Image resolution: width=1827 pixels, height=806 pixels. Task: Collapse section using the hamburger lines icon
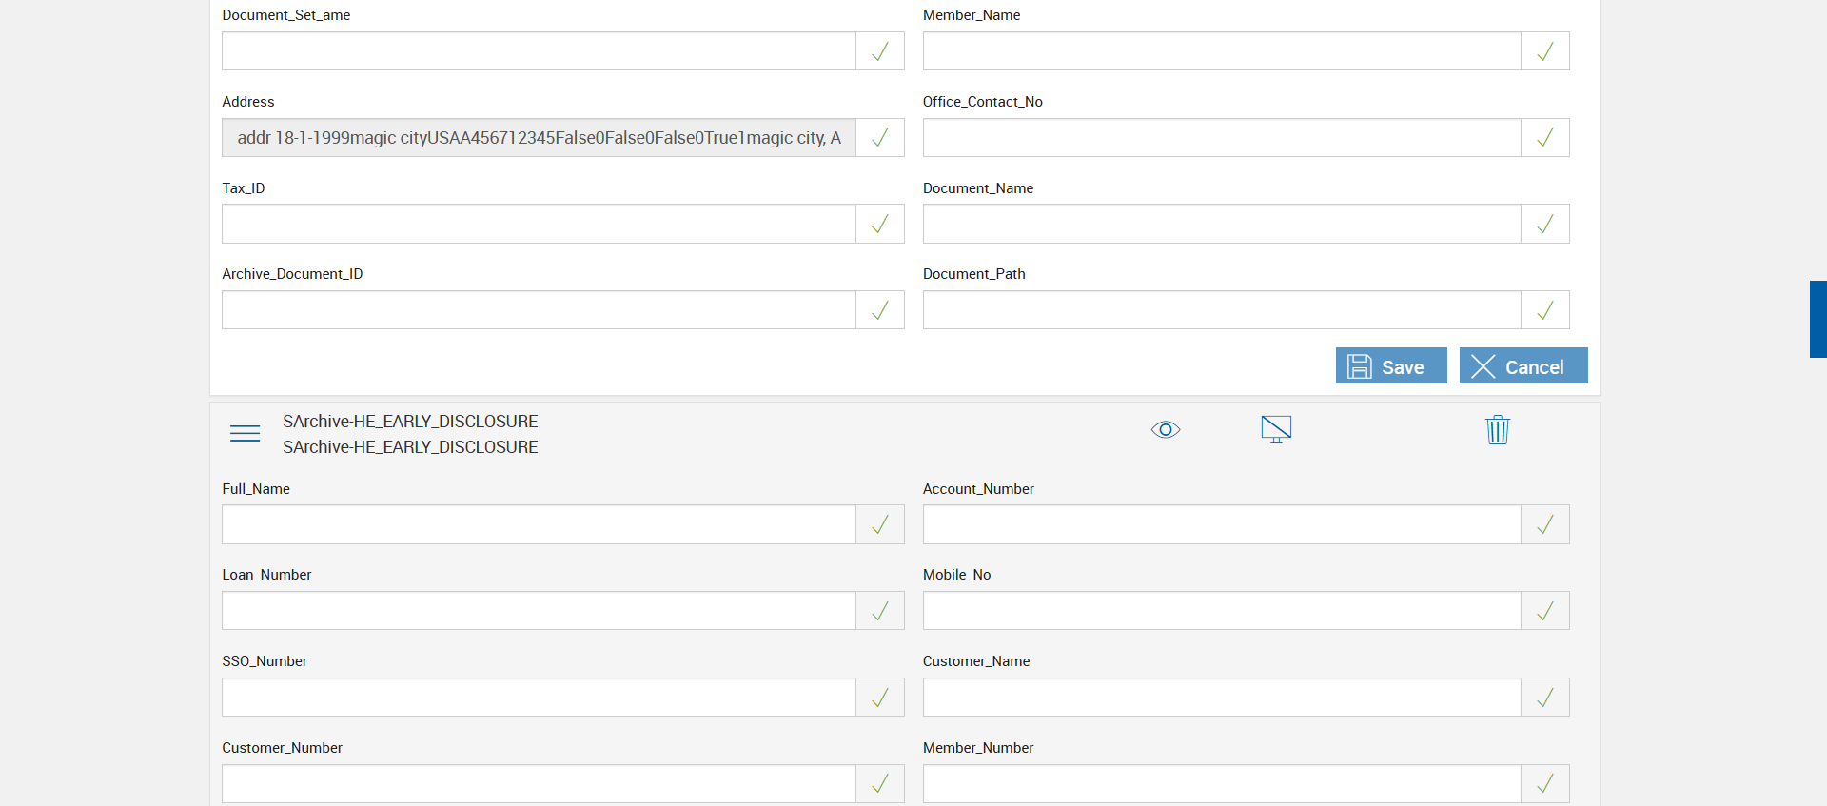[x=245, y=434]
